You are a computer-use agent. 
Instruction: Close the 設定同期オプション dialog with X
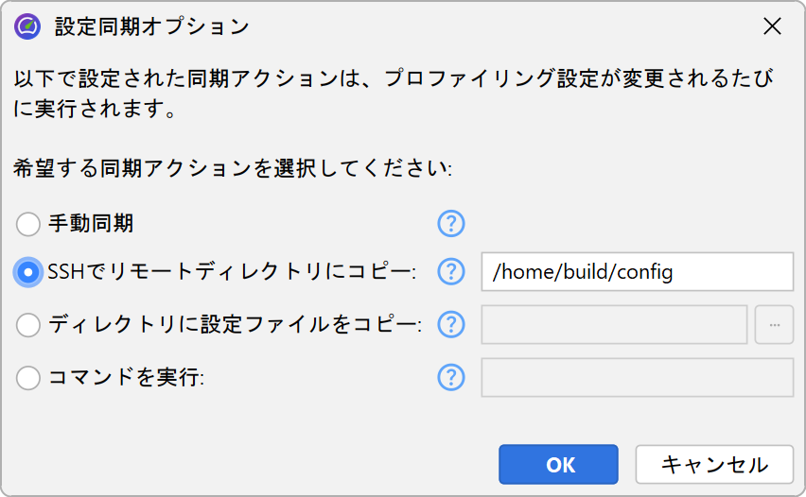click(772, 26)
